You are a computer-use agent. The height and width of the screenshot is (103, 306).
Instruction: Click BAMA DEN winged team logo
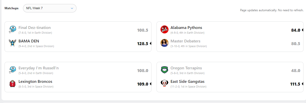point(12,43)
